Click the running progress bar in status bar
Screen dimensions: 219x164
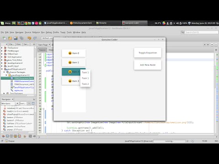point(169,141)
